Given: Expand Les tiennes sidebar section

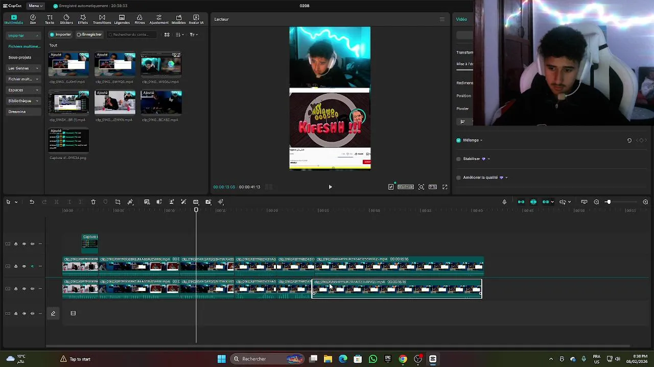Looking at the screenshot, I should (x=23, y=68).
